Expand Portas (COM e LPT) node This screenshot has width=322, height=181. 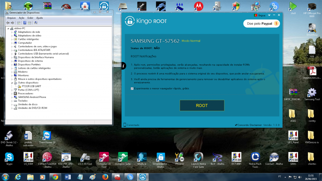click(x=12, y=90)
